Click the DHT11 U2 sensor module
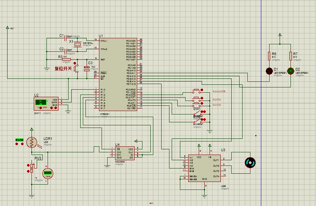316x206 pixels. 46,104
